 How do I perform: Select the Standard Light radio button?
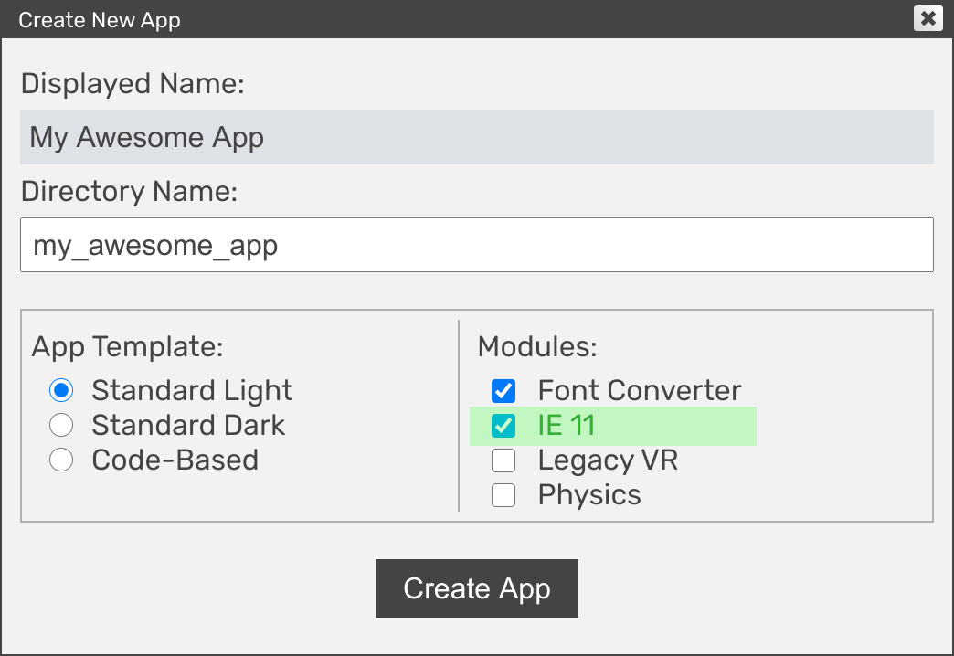pyautogui.click(x=61, y=391)
